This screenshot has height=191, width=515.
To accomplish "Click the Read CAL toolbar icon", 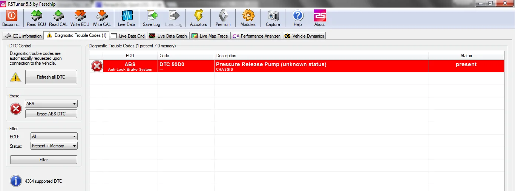I will (x=58, y=15).
